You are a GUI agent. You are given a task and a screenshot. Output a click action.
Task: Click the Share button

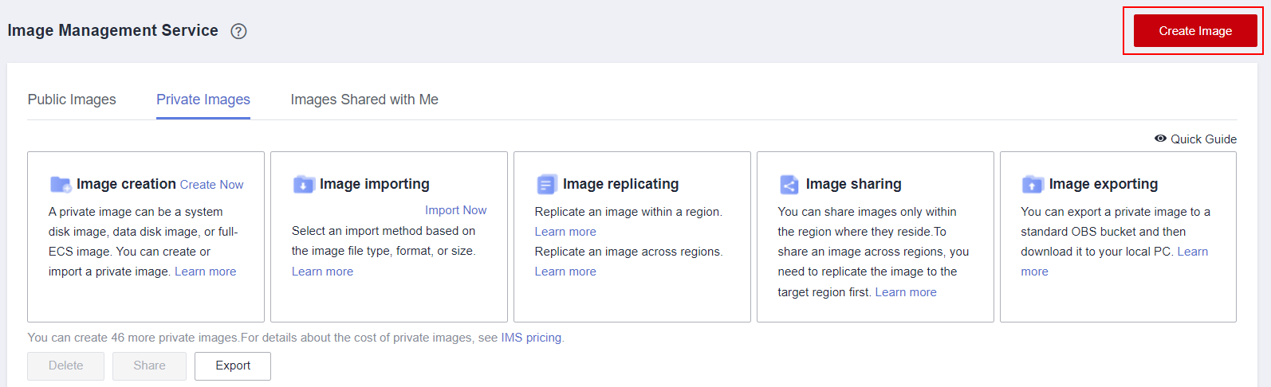(149, 365)
